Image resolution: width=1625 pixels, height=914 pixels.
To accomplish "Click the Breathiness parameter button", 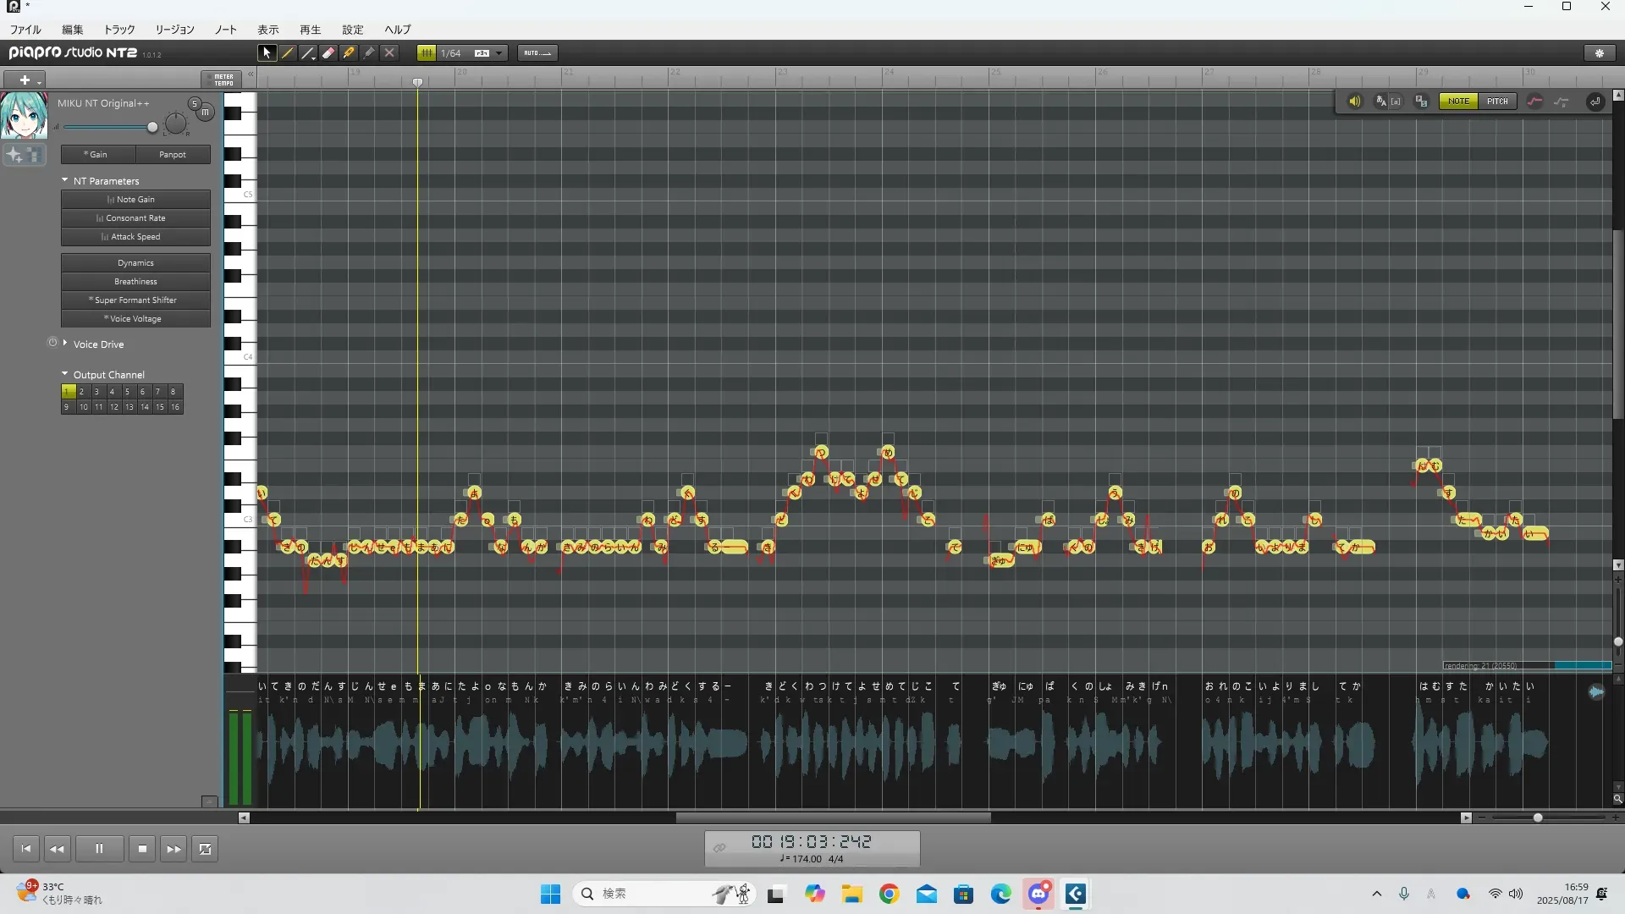I will 135,281.
